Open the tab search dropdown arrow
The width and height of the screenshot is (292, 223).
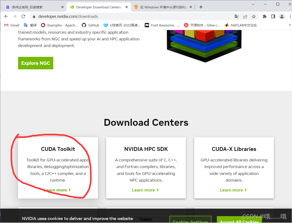point(253,4)
